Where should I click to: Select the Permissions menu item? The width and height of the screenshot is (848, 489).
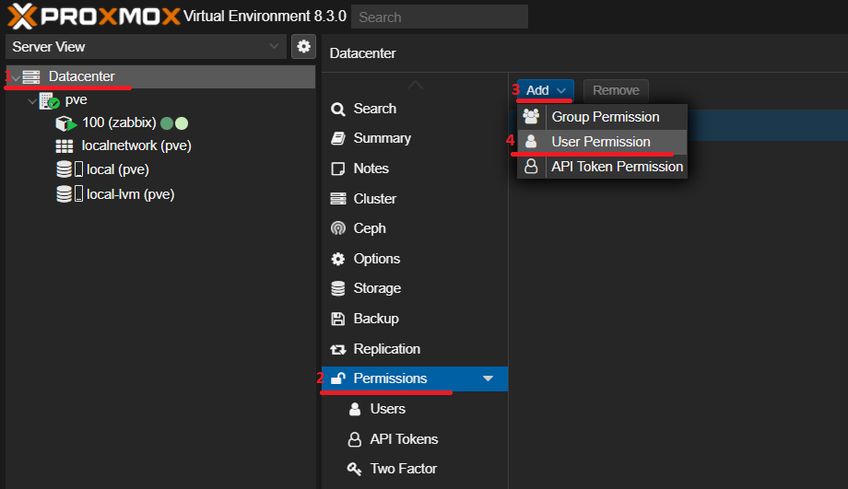[x=415, y=378]
